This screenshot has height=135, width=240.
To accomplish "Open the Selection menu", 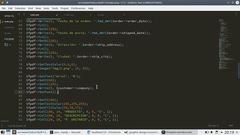I will 20,8.
